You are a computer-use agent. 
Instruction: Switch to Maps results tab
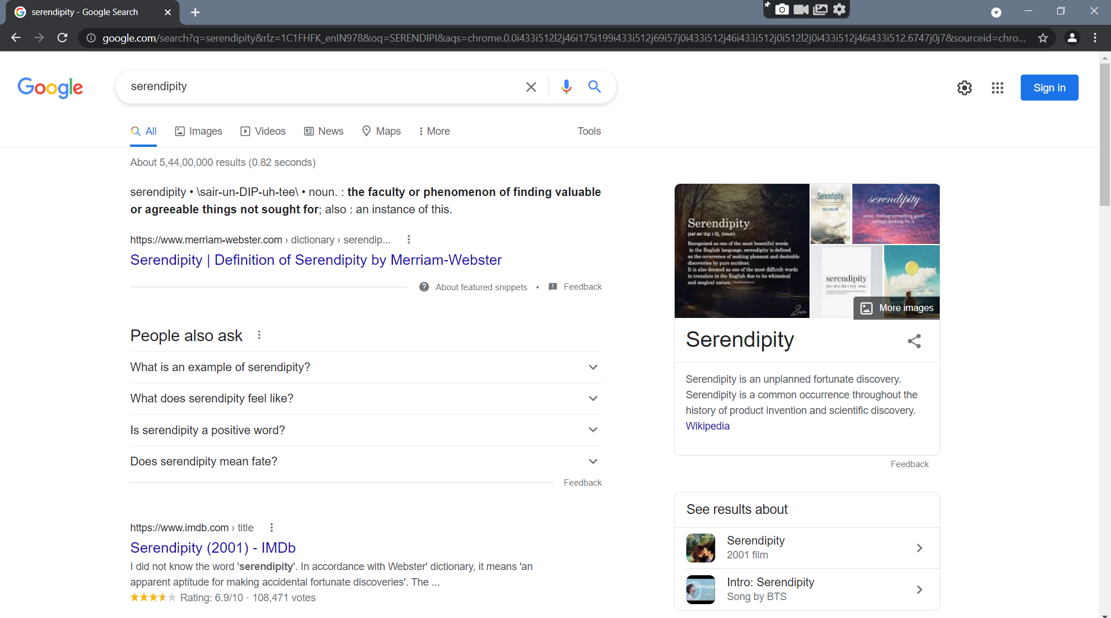click(x=381, y=131)
